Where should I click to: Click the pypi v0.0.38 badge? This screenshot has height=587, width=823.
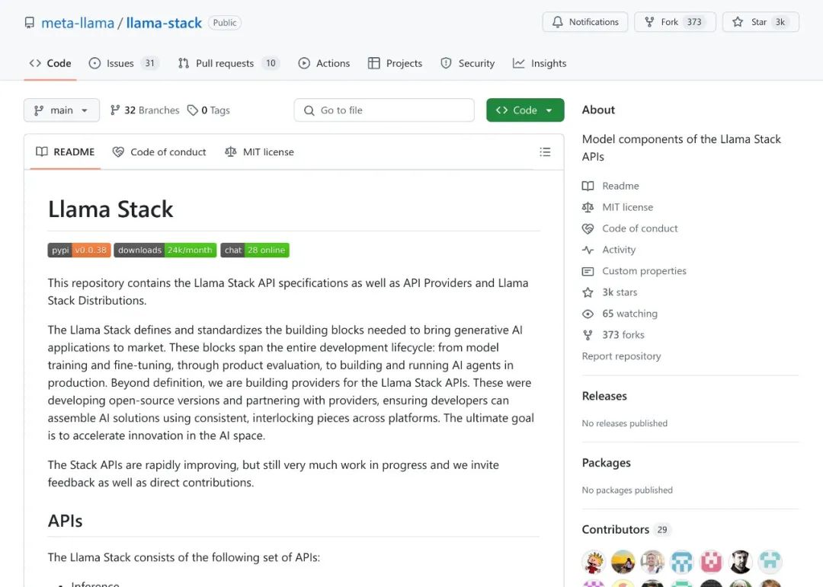(x=79, y=250)
